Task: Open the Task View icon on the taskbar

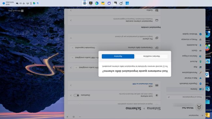Action: tap(115, 3)
